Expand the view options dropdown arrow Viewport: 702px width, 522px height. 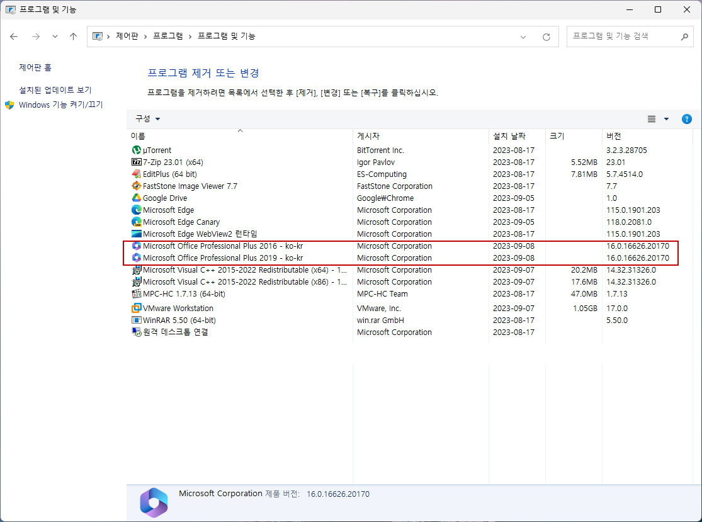click(x=666, y=119)
